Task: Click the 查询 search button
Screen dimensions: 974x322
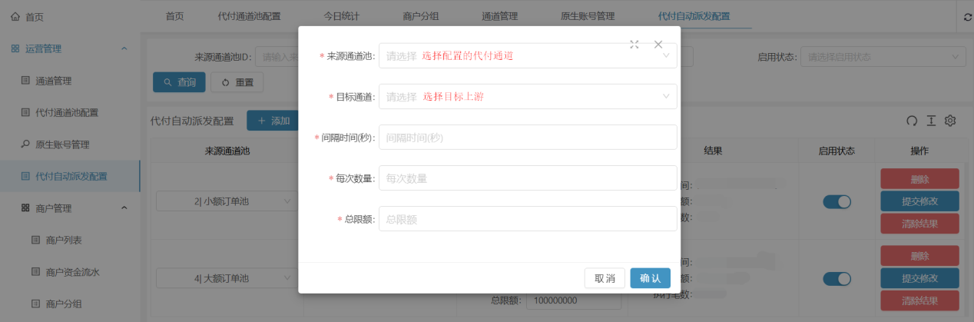Action: click(179, 82)
